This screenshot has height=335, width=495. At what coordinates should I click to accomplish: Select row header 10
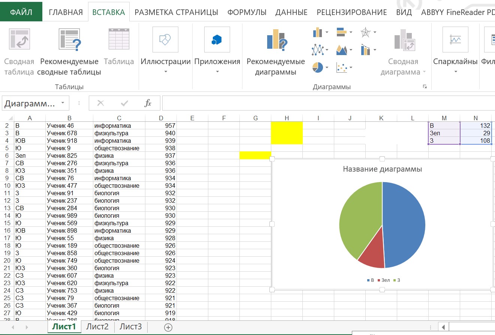pos(7,185)
